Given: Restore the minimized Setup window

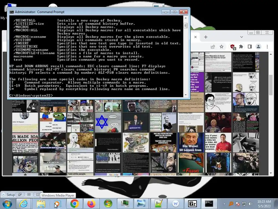Looking at the screenshot, I should click(20, 194).
